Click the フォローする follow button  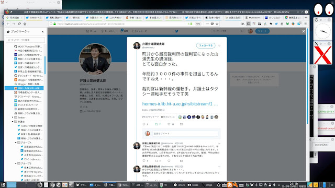[206, 45]
